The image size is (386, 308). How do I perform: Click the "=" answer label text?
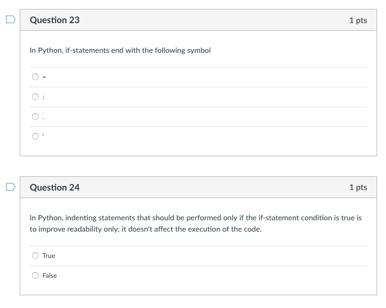click(x=44, y=77)
